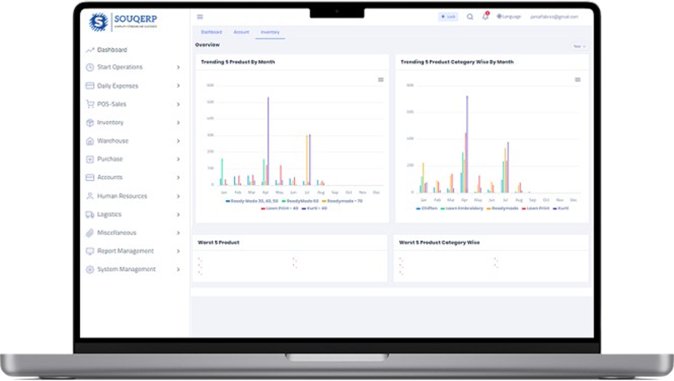Open the Inventory box icon
The height and width of the screenshot is (381, 674).
tap(89, 123)
